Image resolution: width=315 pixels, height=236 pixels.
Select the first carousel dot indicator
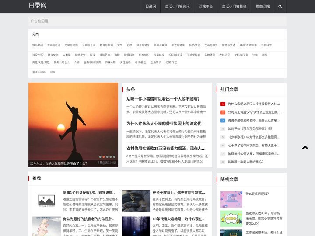100,157
